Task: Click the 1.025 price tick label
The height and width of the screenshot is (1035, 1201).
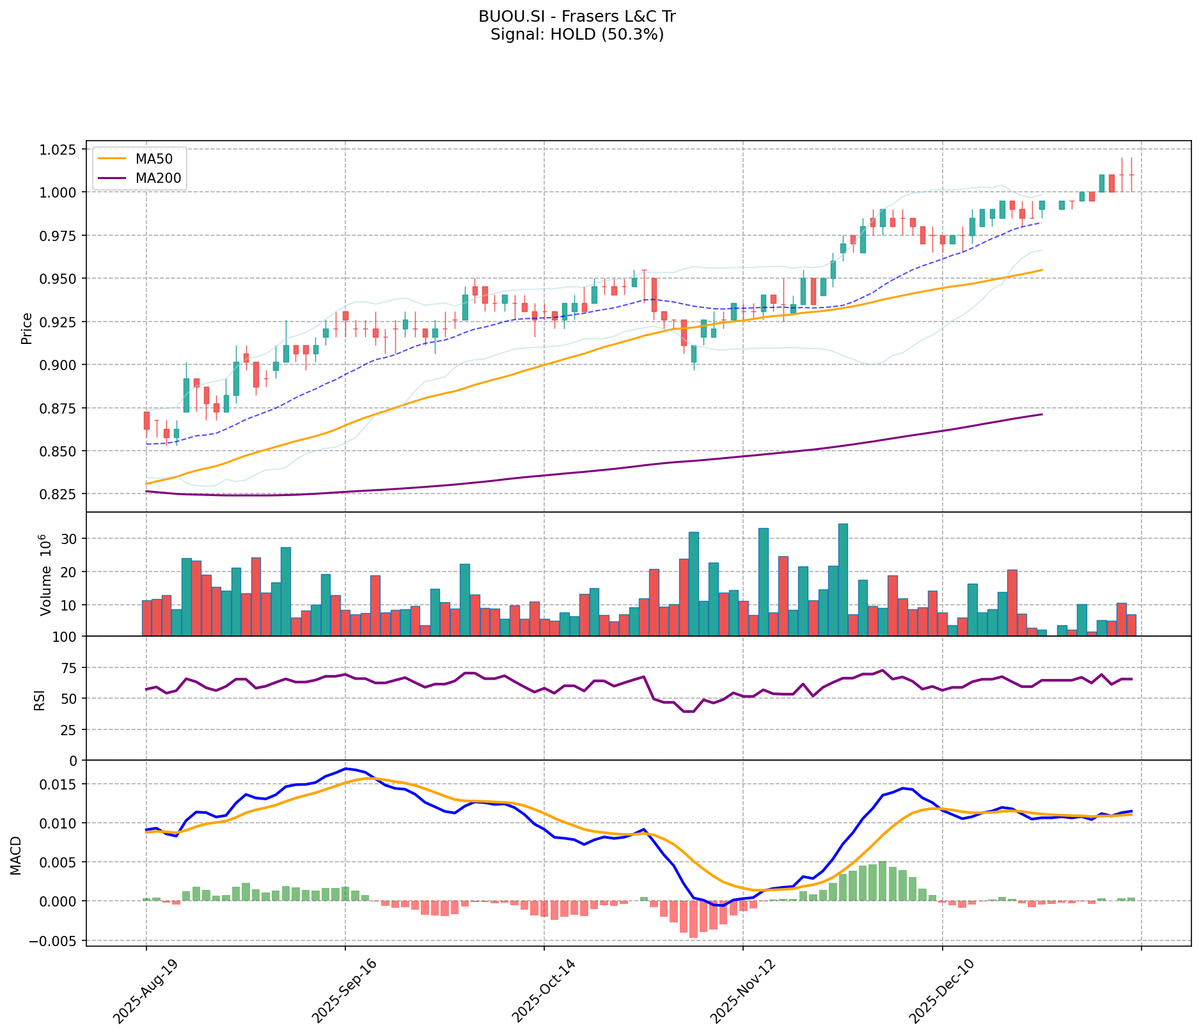Action: point(59,150)
